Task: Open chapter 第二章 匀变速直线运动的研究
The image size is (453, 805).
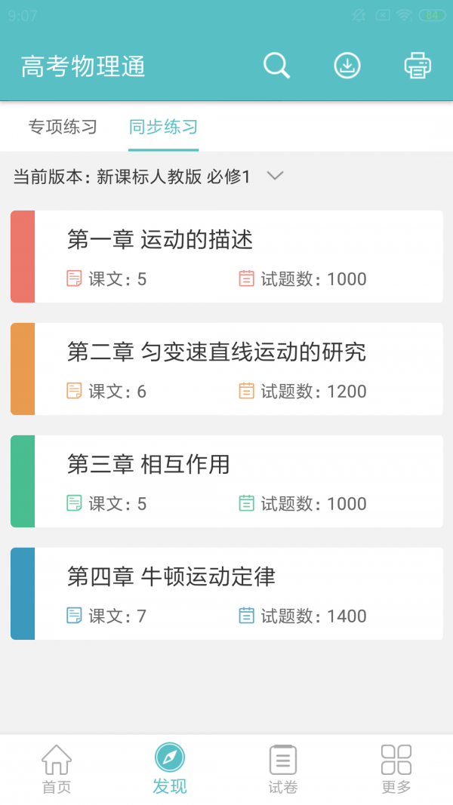Action: click(226, 368)
